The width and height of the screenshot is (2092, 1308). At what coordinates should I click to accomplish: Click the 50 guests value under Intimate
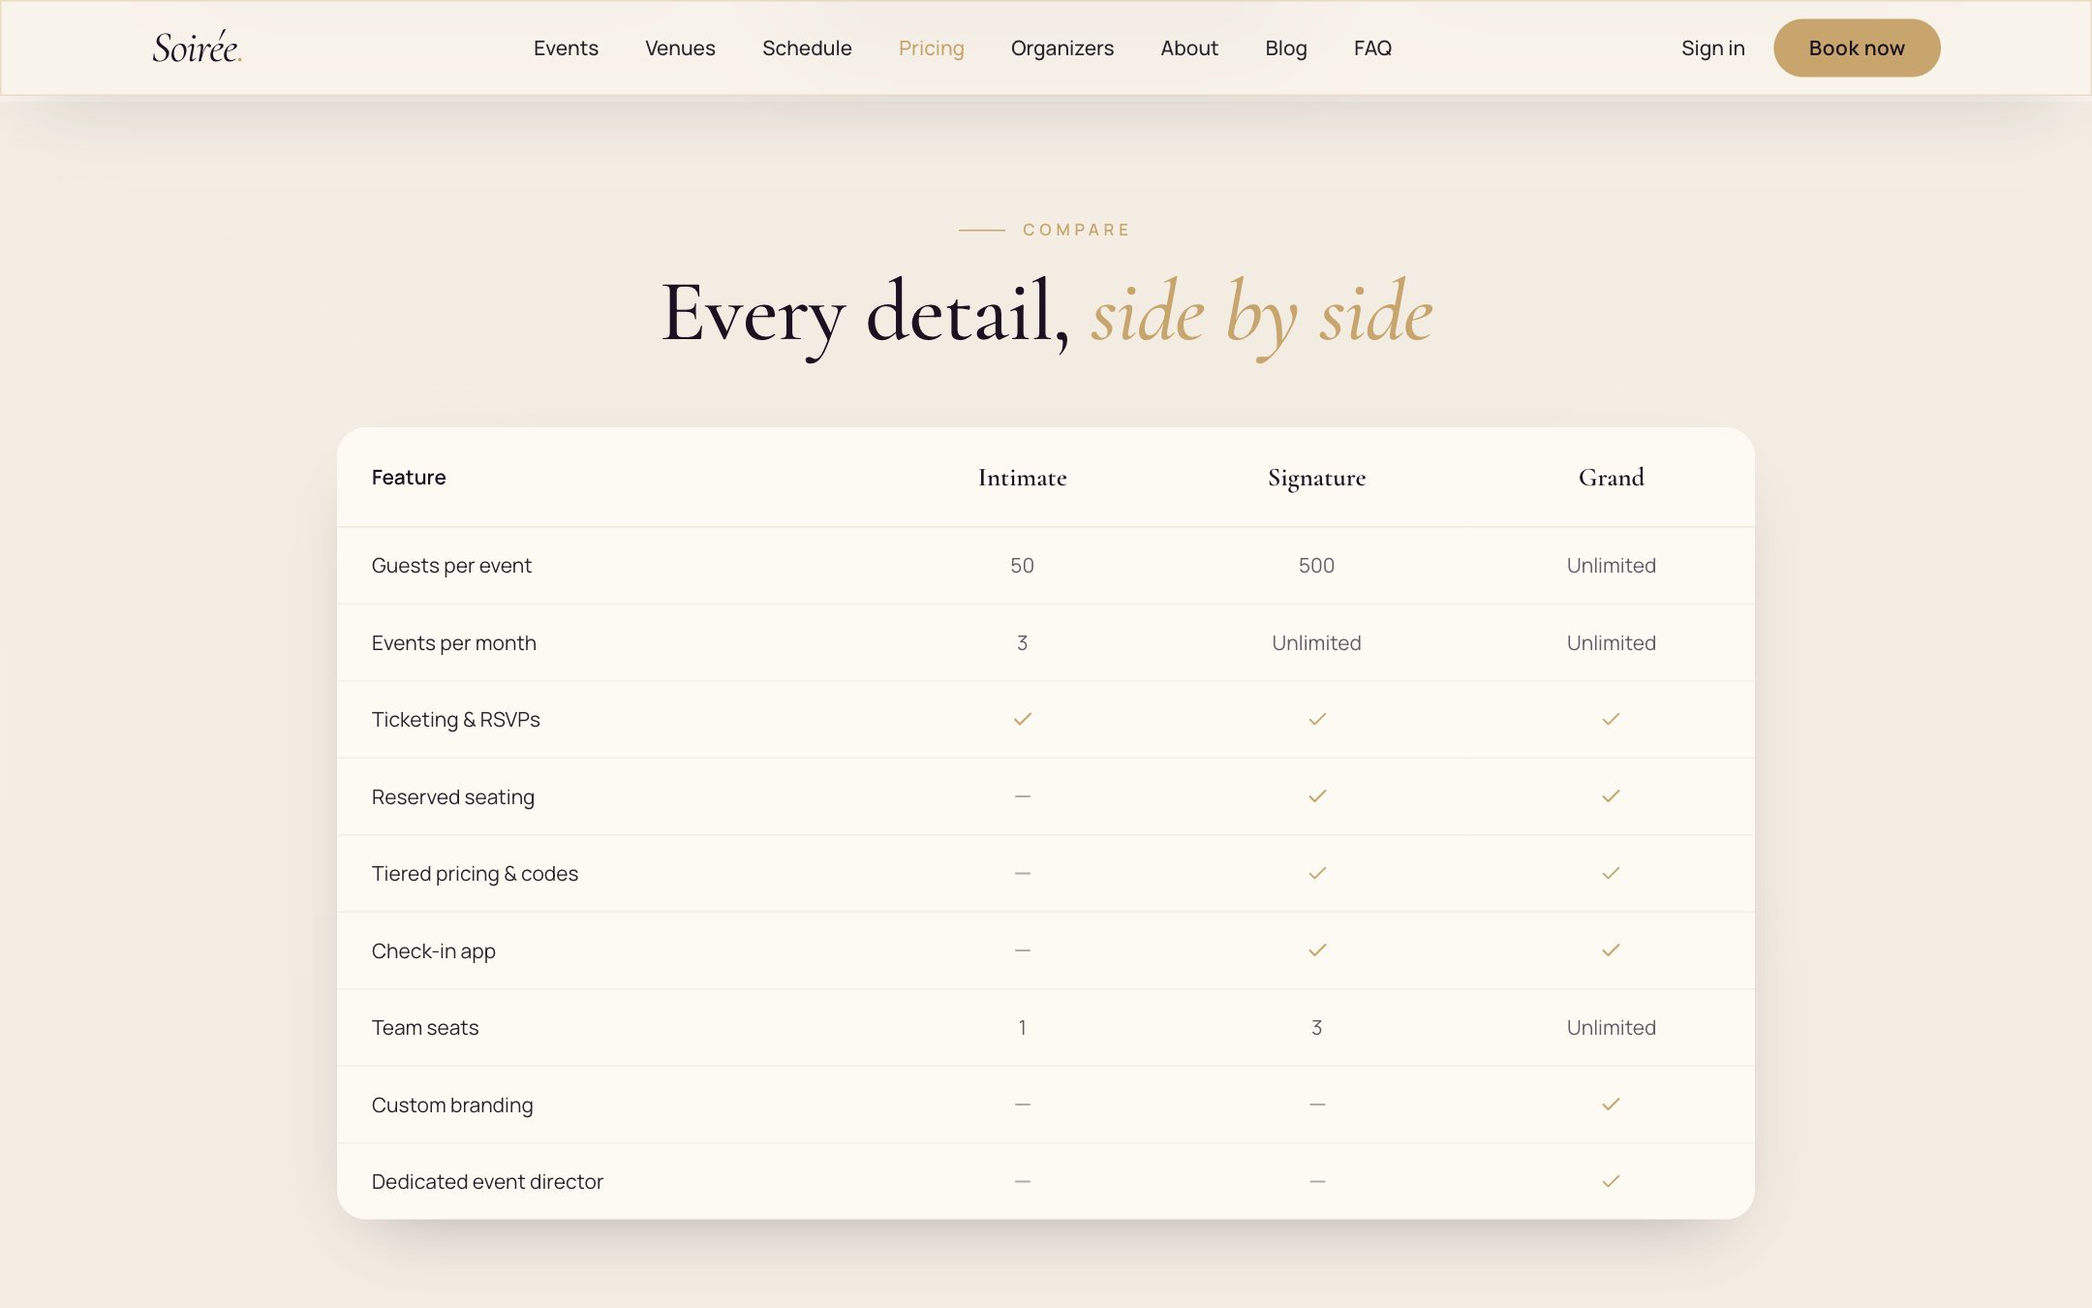1023,566
